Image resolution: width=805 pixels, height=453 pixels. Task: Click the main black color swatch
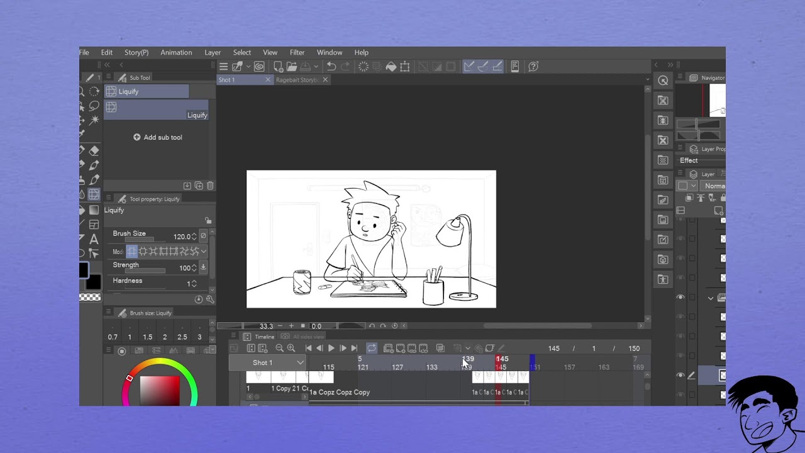coord(84,271)
